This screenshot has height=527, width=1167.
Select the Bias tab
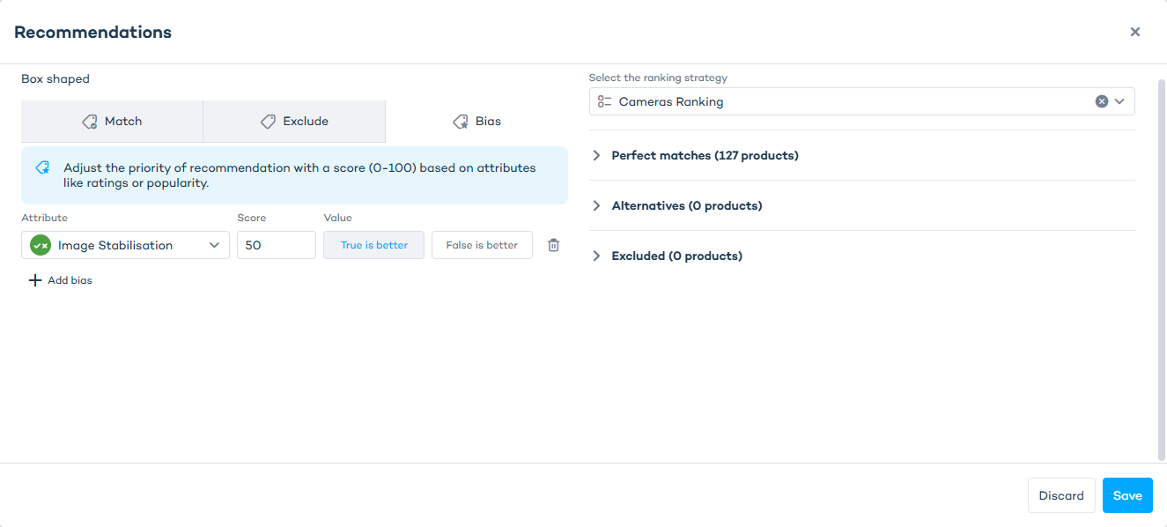476,122
